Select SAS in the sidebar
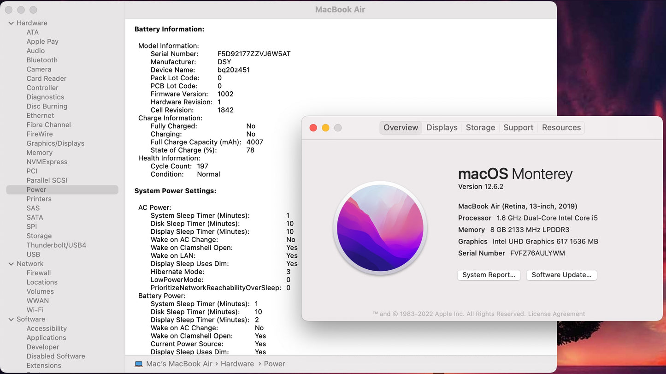This screenshot has height=374, width=666. click(x=33, y=208)
